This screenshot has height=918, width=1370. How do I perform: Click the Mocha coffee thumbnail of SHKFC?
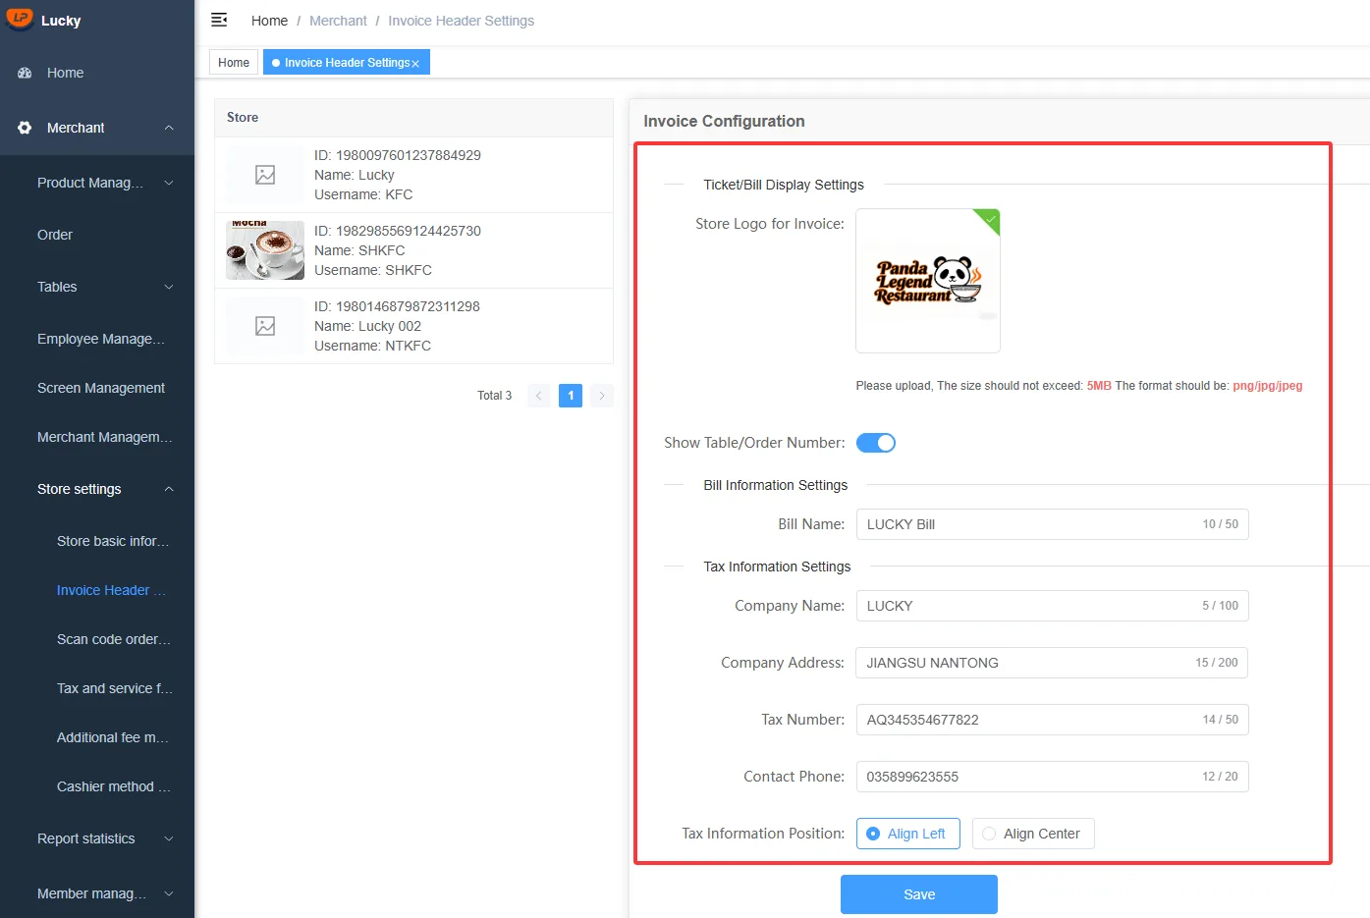(x=265, y=250)
